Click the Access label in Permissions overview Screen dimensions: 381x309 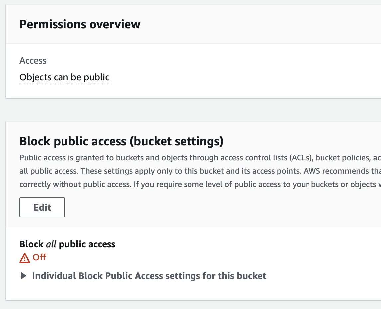coord(33,60)
